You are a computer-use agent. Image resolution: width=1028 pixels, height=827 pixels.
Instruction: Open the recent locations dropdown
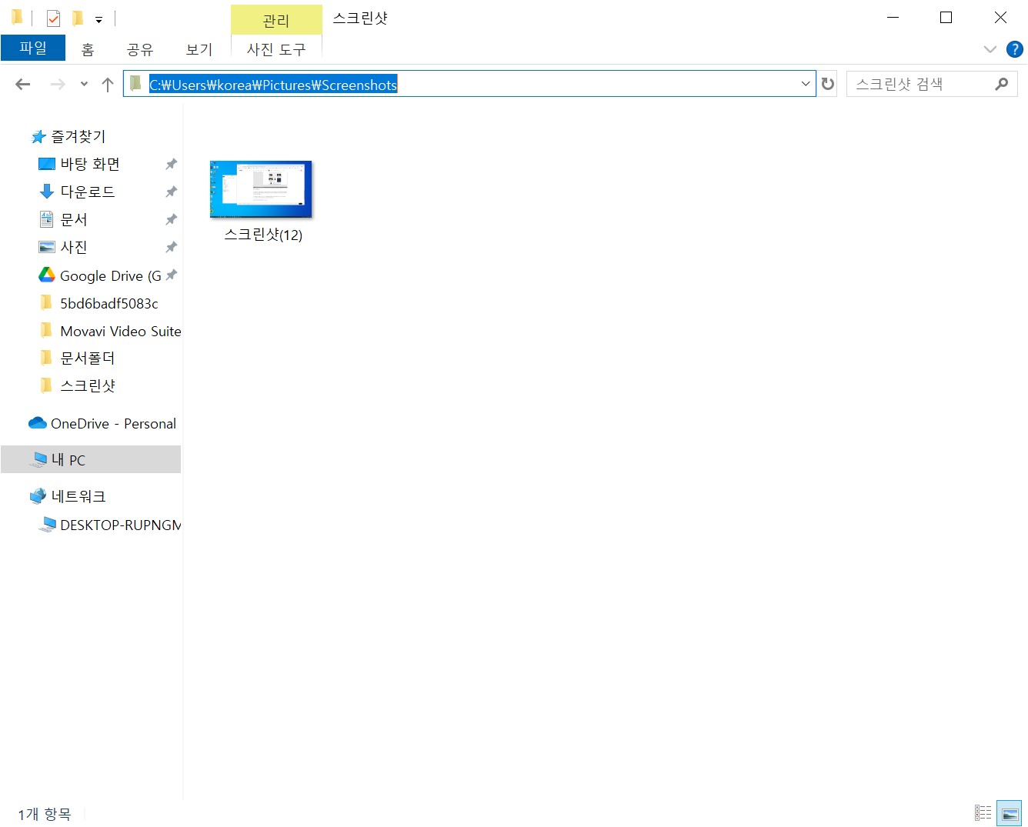84,84
